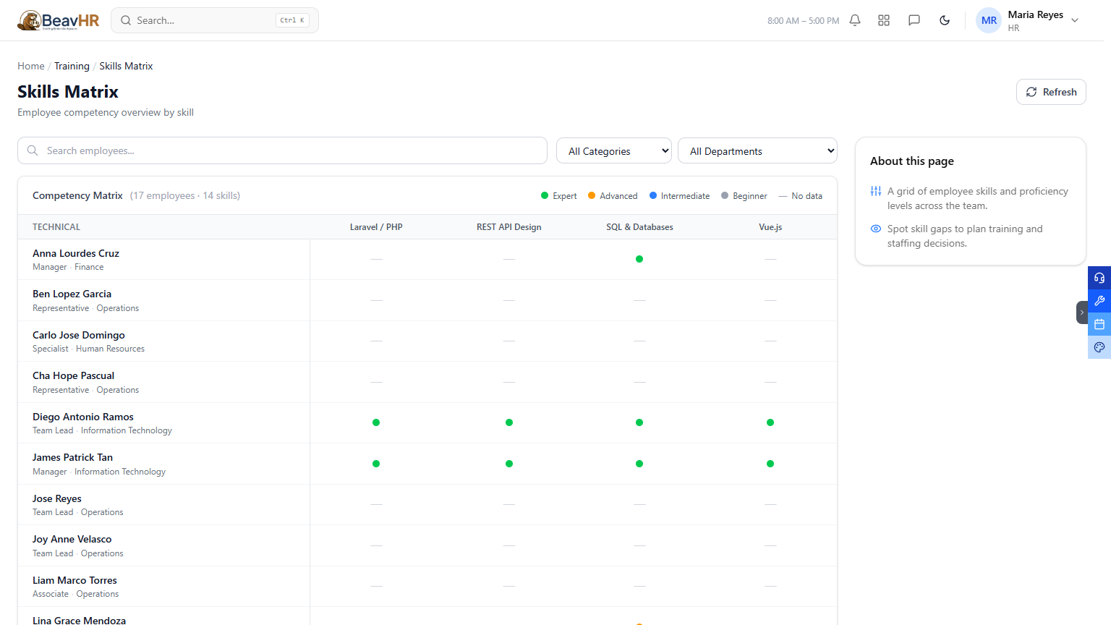Open the All Departments dropdown
1111x625 pixels.
pos(757,151)
